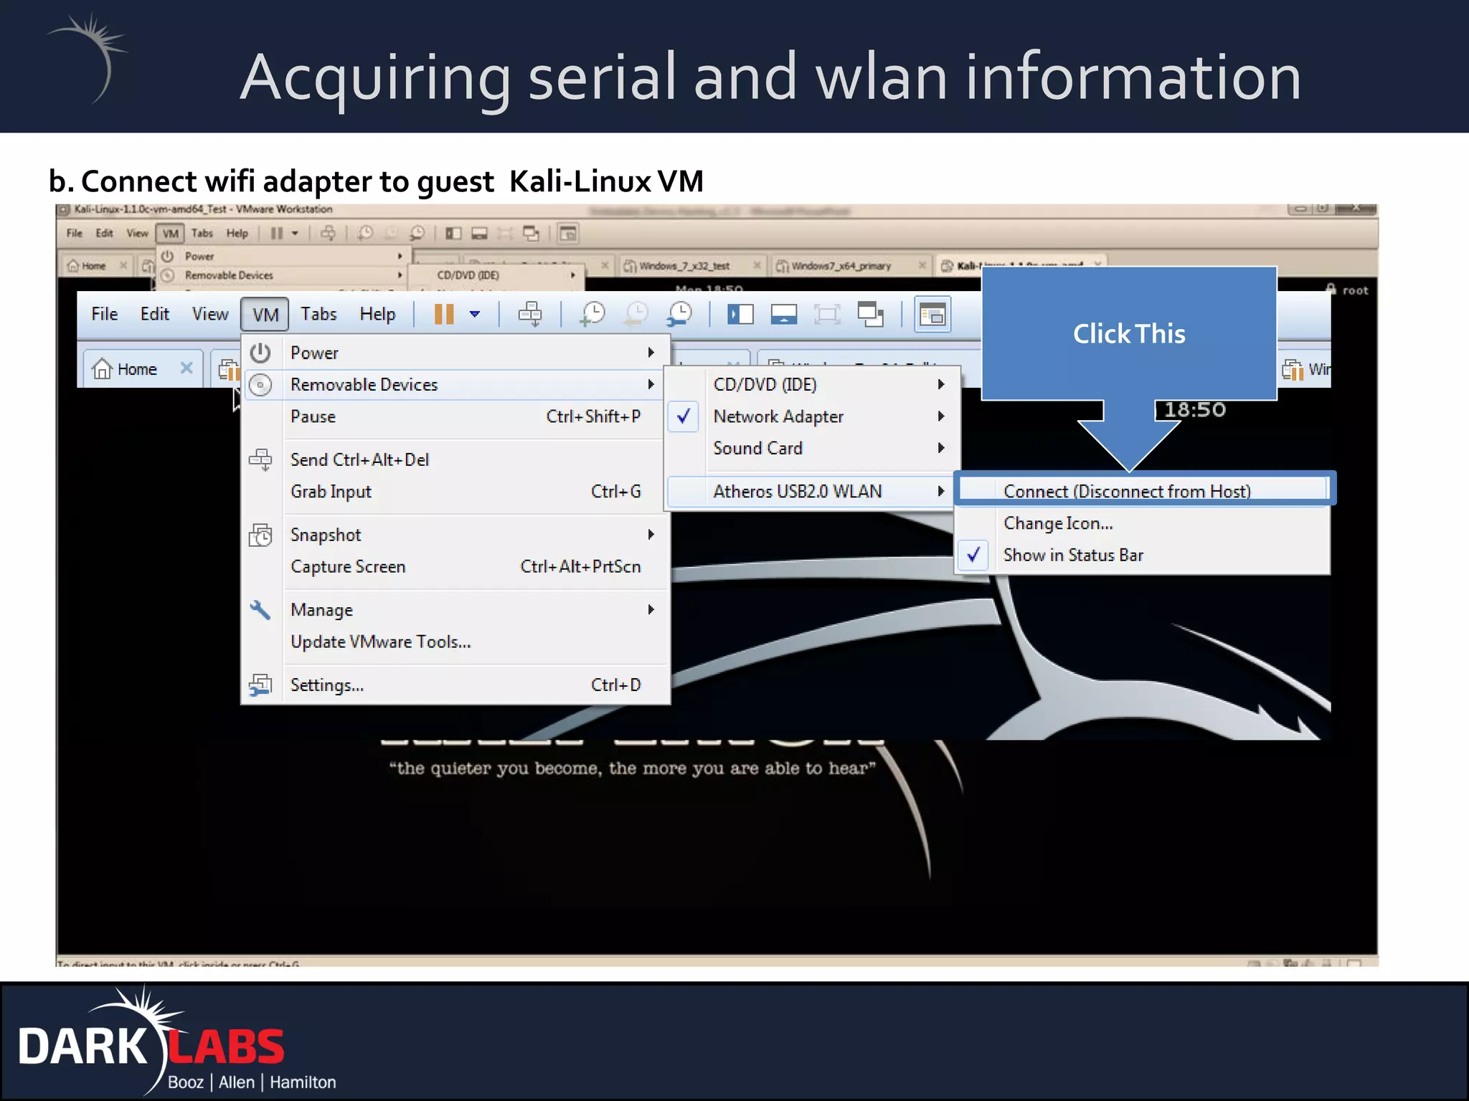Open the Sound Card submenu entry
This screenshot has width=1469, height=1101.
click(x=813, y=449)
